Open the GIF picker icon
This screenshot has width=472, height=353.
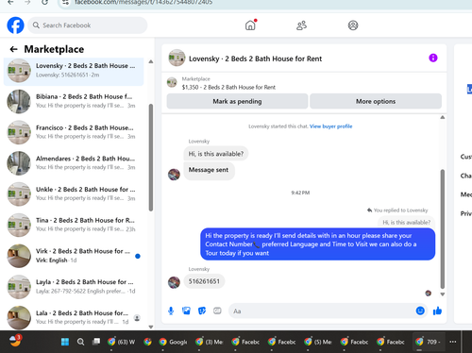pyautogui.click(x=217, y=311)
